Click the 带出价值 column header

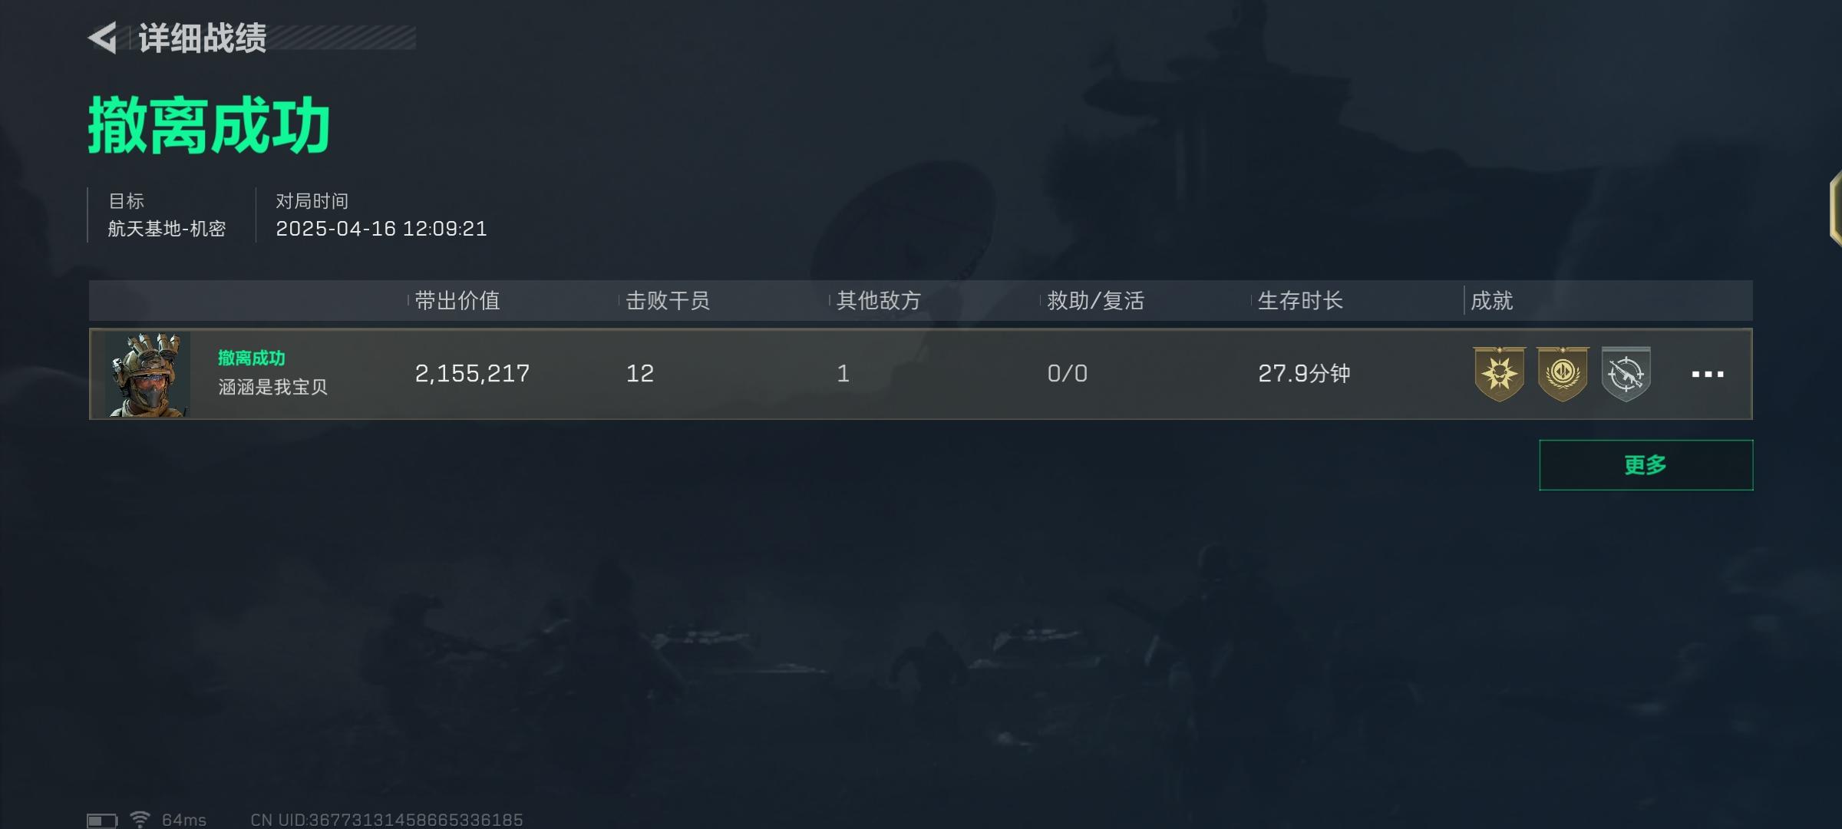457,300
